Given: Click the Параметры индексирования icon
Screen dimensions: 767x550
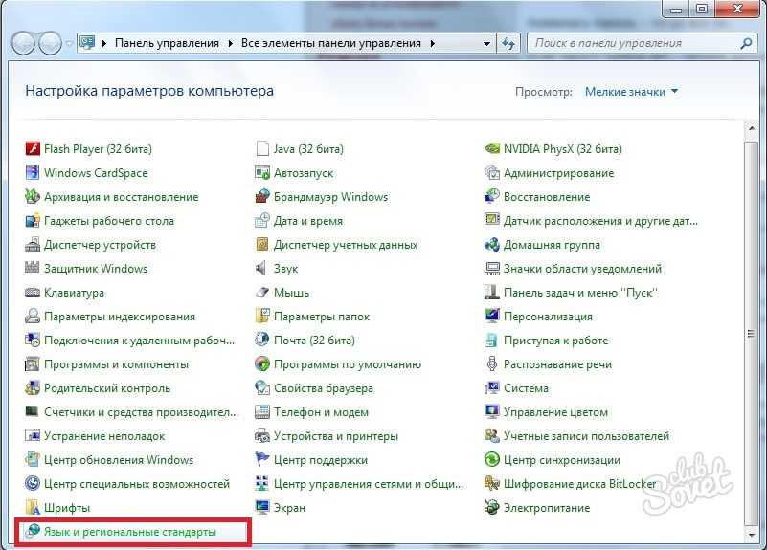Looking at the screenshot, I should pyautogui.click(x=33, y=316).
